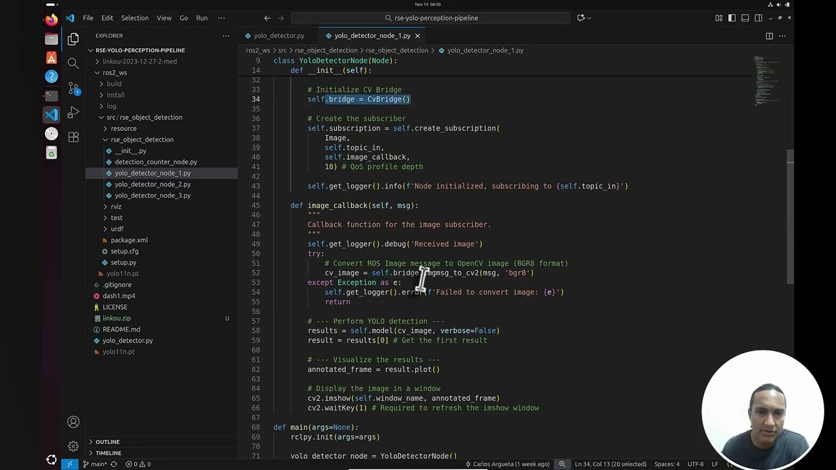Open yolo_detector_node_2.py in the explorer
Screen dimensions: 836x470
pyautogui.click(x=153, y=184)
